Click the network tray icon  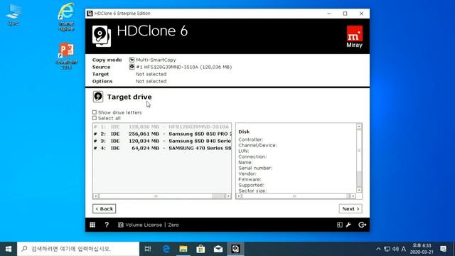click(x=387, y=249)
